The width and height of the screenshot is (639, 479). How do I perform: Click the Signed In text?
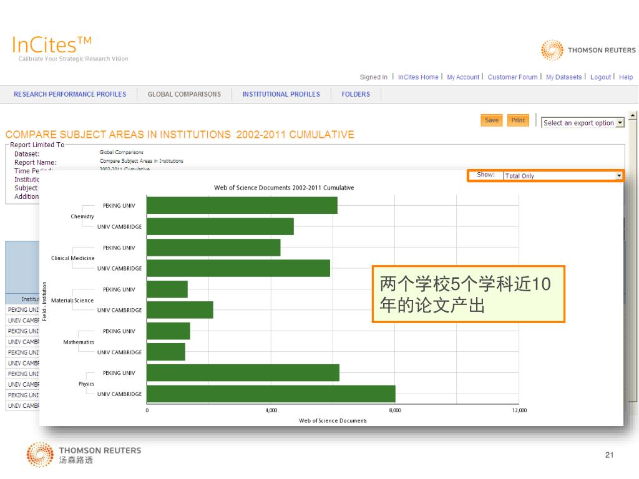pyautogui.click(x=373, y=77)
